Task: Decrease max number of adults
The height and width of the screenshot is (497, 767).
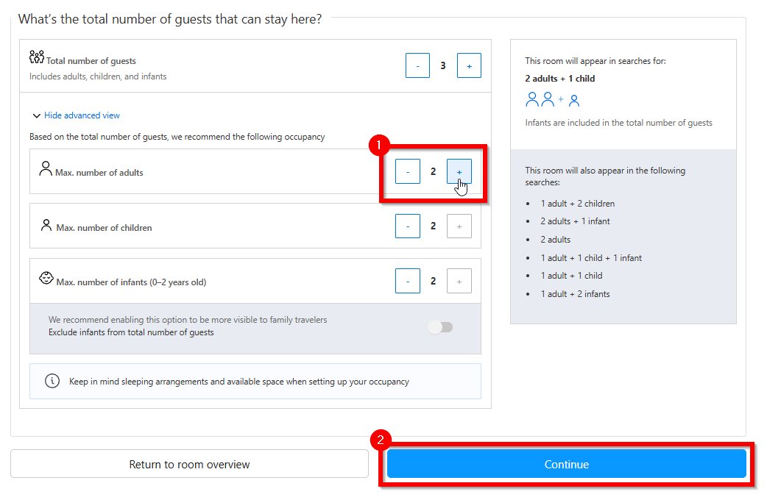Action: pyautogui.click(x=408, y=171)
